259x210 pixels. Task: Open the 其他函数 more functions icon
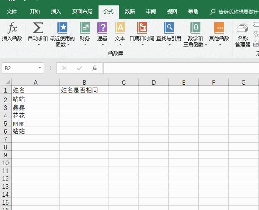[219, 28]
